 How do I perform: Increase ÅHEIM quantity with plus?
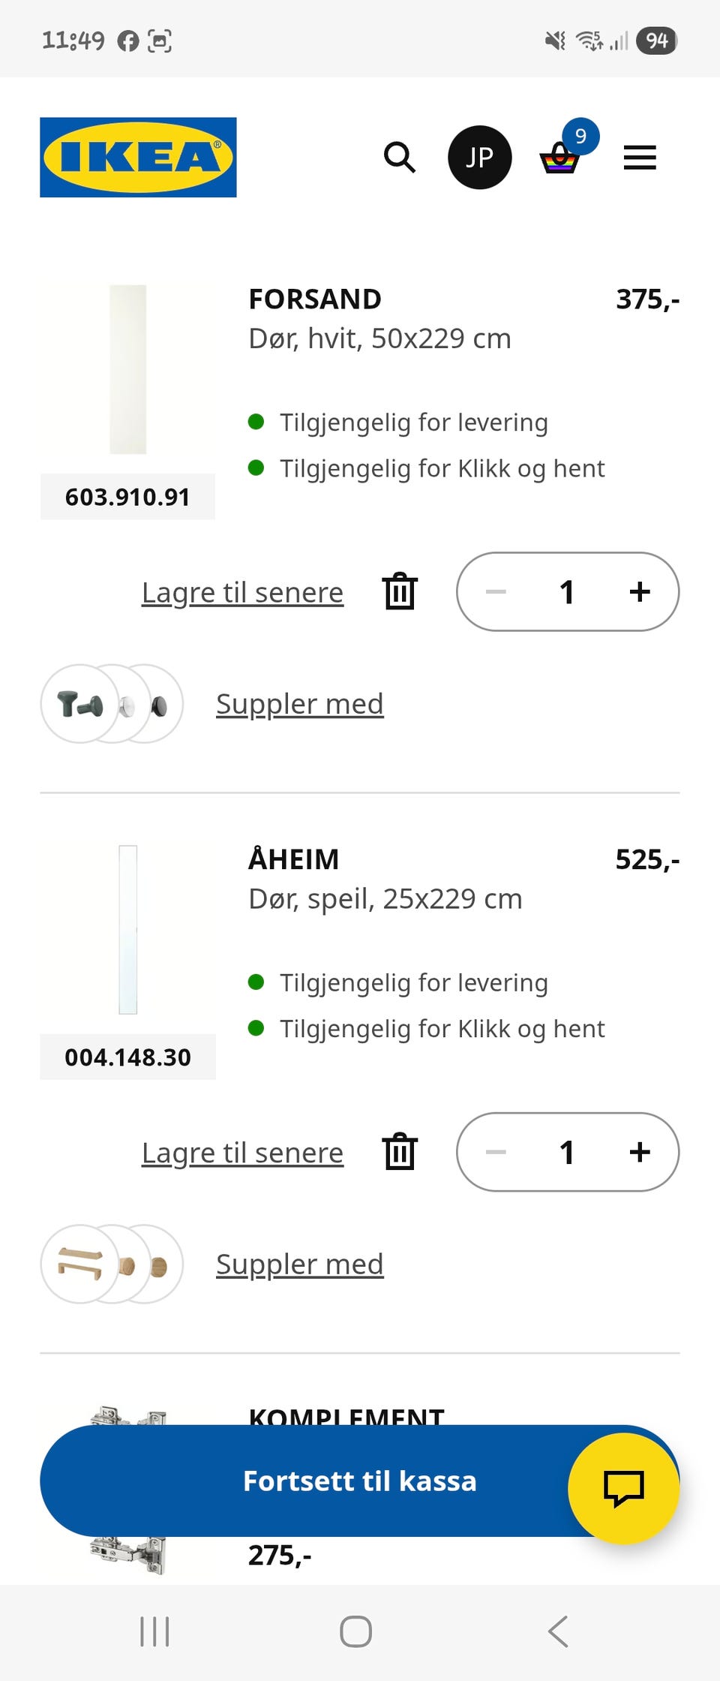(640, 1152)
